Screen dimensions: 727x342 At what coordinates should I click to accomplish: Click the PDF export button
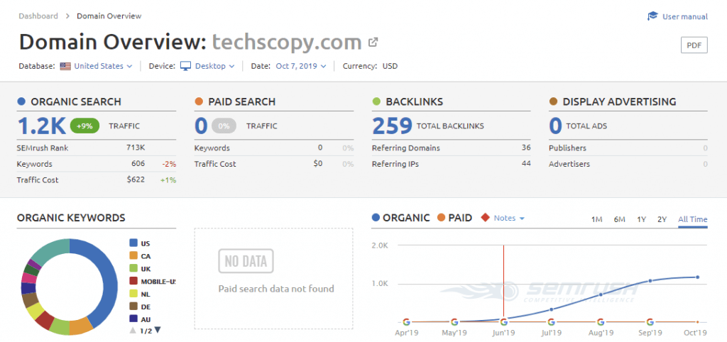[694, 45]
